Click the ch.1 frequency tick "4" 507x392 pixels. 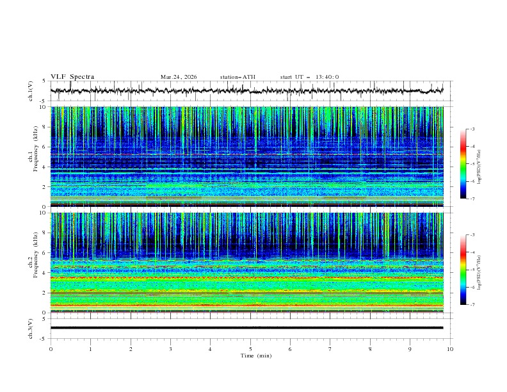(x=45, y=167)
